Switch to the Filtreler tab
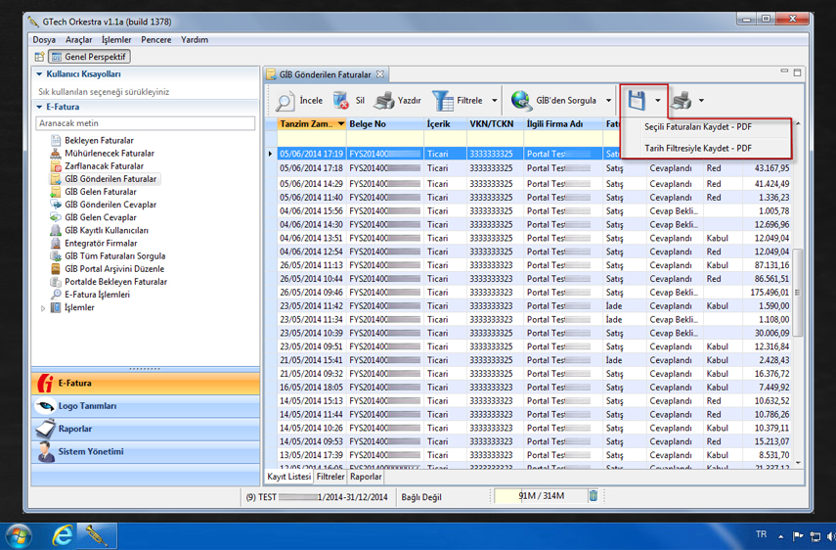The width and height of the screenshot is (836, 550). click(x=330, y=477)
